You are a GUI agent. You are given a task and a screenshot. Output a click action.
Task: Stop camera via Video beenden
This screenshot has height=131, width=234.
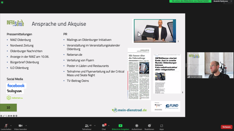coord(21,126)
